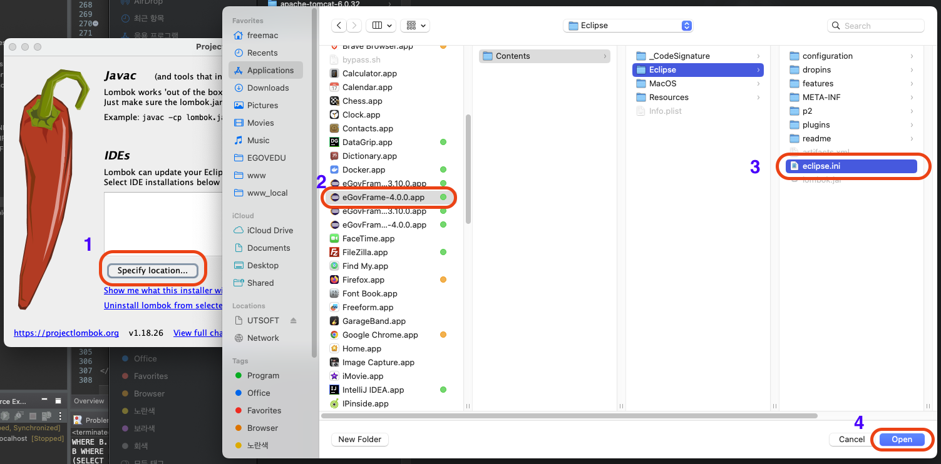Click the Specify location... button
The image size is (941, 464).
152,270
